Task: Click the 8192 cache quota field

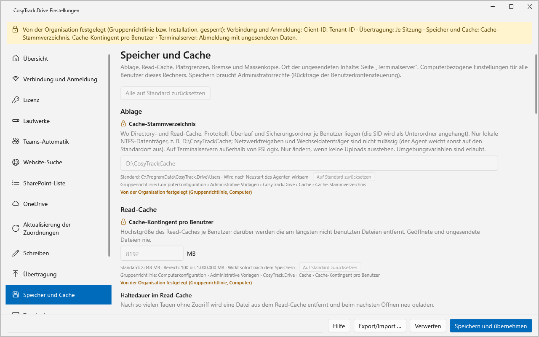Action: [152, 254]
